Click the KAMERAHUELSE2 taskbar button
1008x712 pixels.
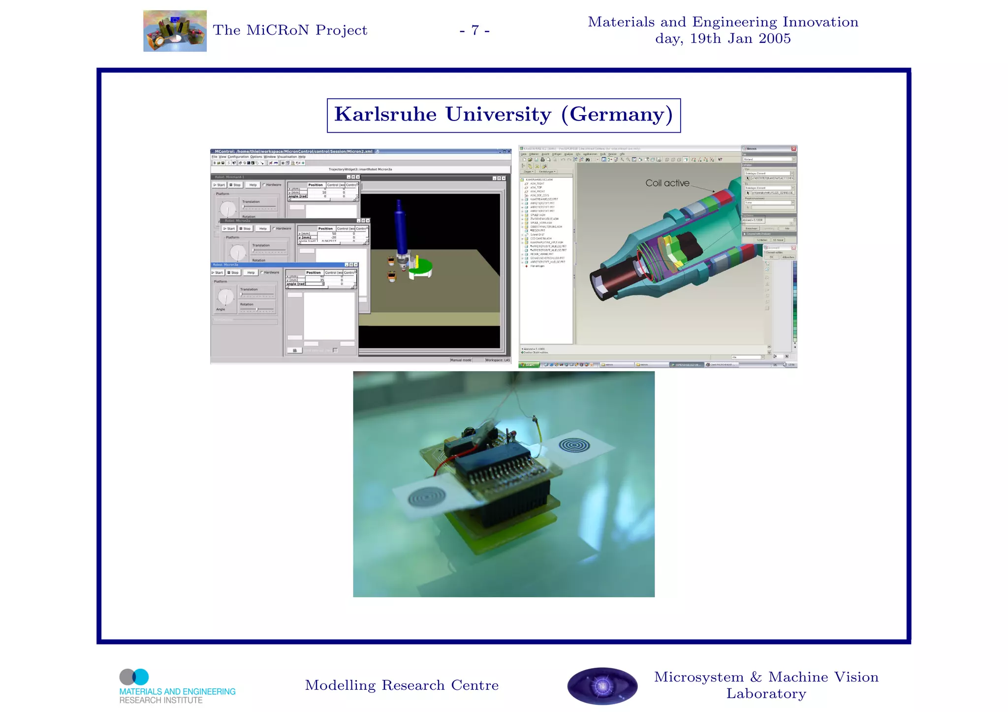tap(687, 365)
